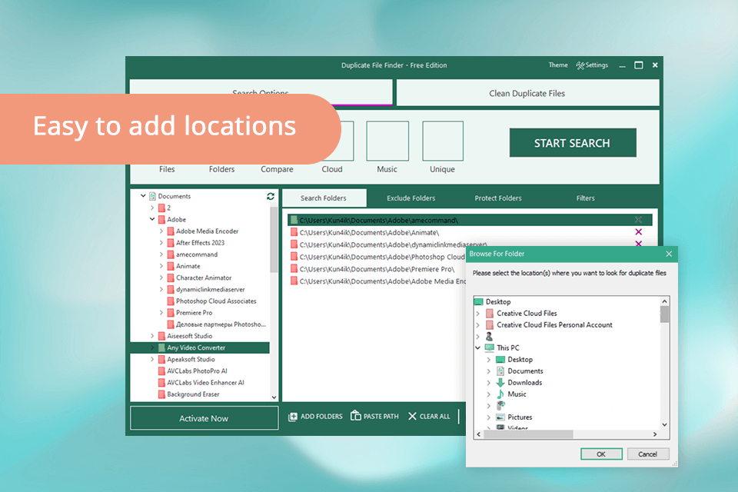The width and height of the screenshot is (738, 492).
Task: Open the Clean Duplicate Files tab
Action: (527, 93)
